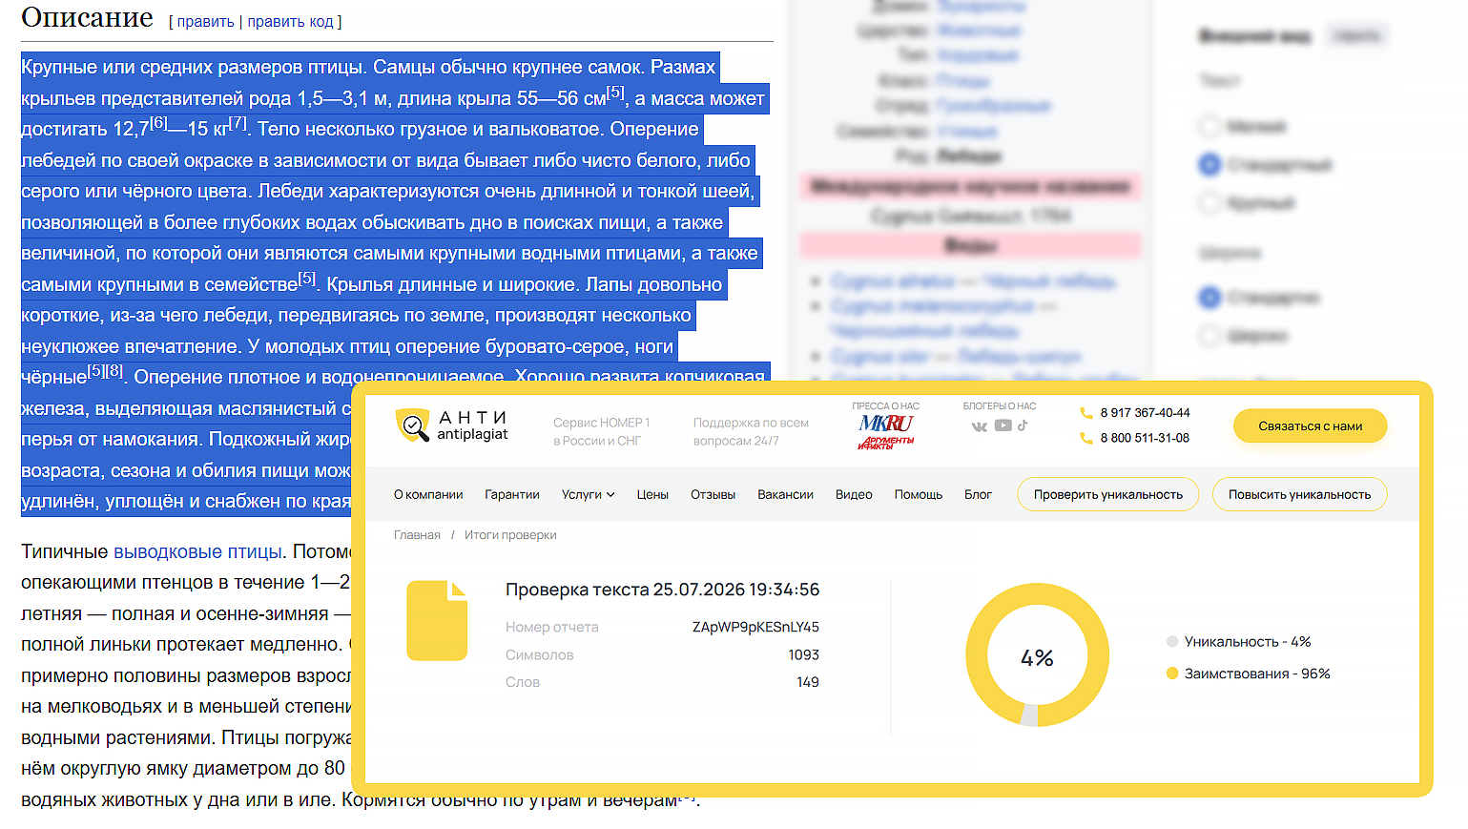Select the Мелкий text size radio button

[x=1210, y=126]
